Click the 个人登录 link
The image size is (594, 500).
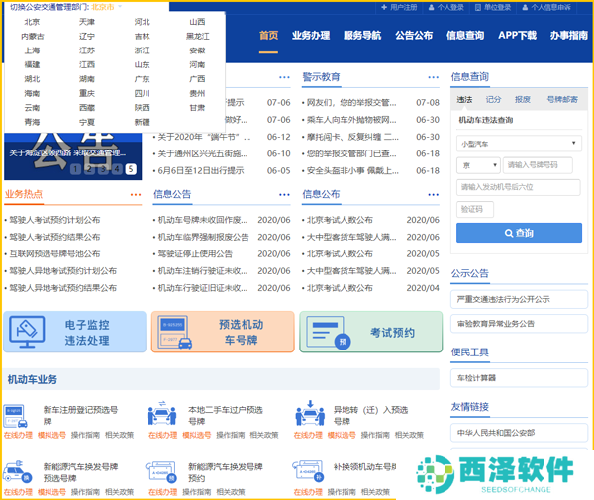coord(450,7)
